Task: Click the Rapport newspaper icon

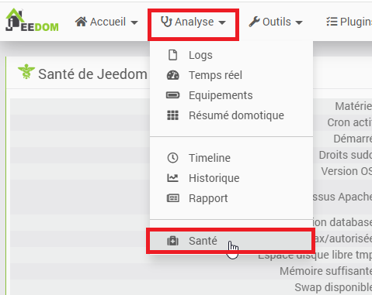Action: point(172,198)
